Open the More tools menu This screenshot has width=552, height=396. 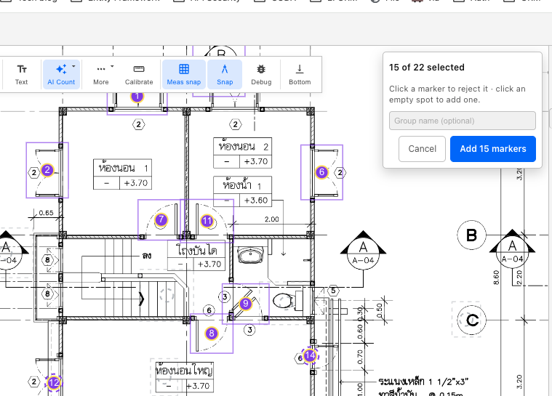tap(101, 75)
